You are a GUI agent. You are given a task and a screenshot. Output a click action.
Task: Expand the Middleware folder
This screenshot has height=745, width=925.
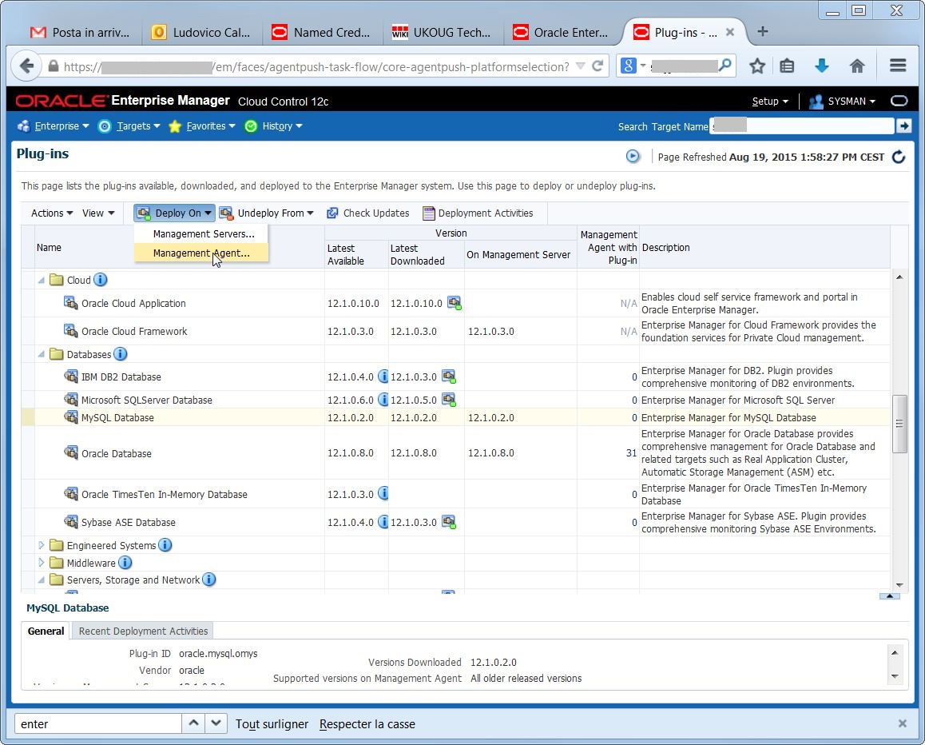[42, 563]
